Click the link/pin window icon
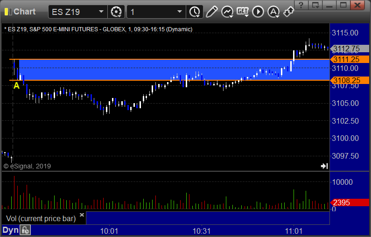The width and height of the screenshot is (371, 237). (x=289, y=12)
